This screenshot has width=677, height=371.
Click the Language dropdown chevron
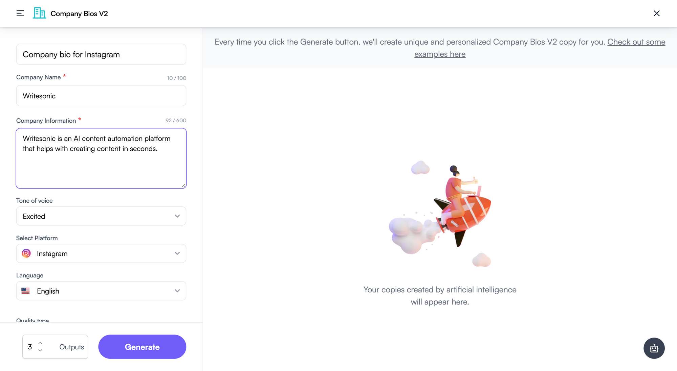click(177, 291)
